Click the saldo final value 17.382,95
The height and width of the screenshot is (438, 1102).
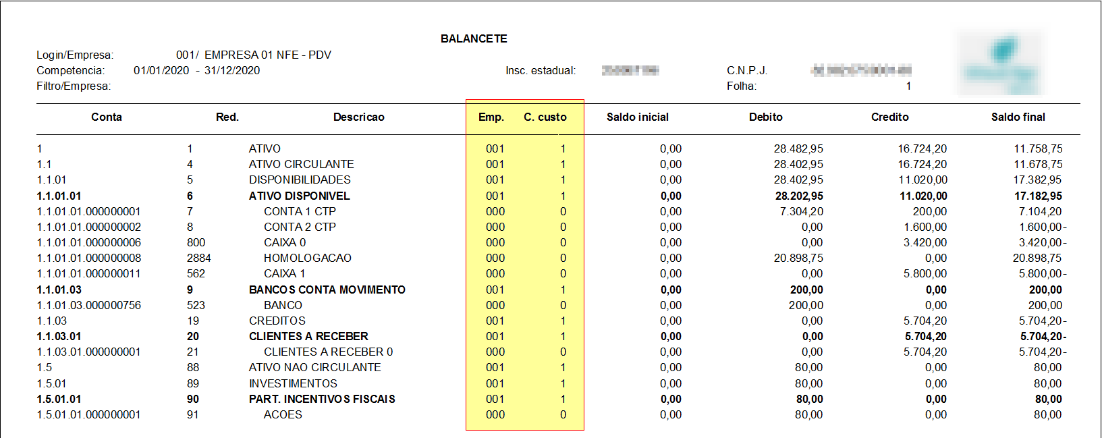click(1037, 180)
